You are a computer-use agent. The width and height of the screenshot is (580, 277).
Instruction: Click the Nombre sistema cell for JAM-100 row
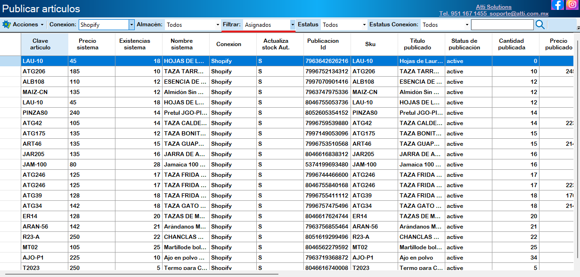[186, 165]
